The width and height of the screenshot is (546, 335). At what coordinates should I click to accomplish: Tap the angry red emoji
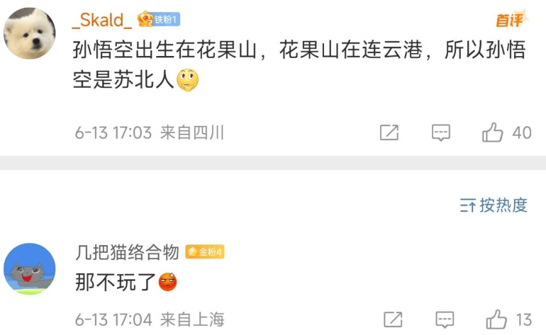pos(168,282)
